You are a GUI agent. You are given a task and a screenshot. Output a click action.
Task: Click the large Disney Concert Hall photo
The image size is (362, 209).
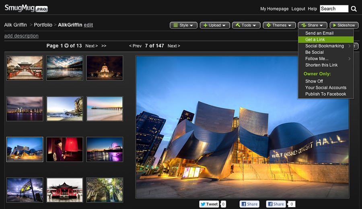pyautogui.click(x=242, y=127)
